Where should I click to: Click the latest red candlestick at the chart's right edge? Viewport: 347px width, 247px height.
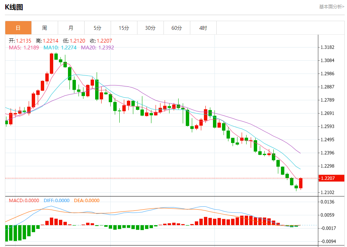click(301, 183)
